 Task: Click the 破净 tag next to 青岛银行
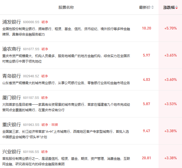coord(44,76)
